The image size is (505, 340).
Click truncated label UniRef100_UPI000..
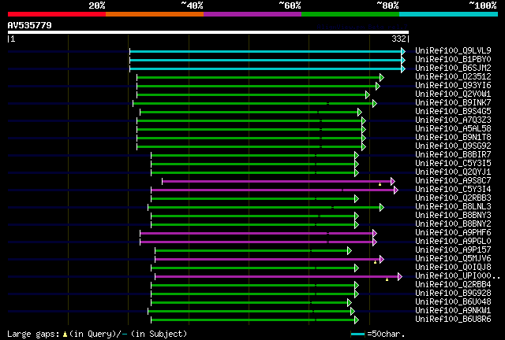(x=458, y=276)
